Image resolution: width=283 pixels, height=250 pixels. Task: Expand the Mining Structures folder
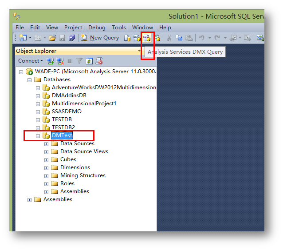[x=47, y=176]
